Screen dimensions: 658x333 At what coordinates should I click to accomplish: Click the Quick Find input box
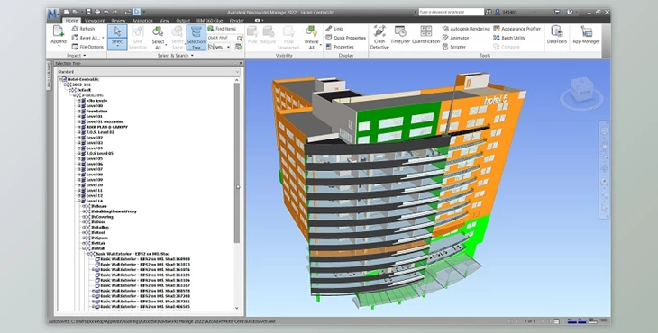click(x=222, y=38)
